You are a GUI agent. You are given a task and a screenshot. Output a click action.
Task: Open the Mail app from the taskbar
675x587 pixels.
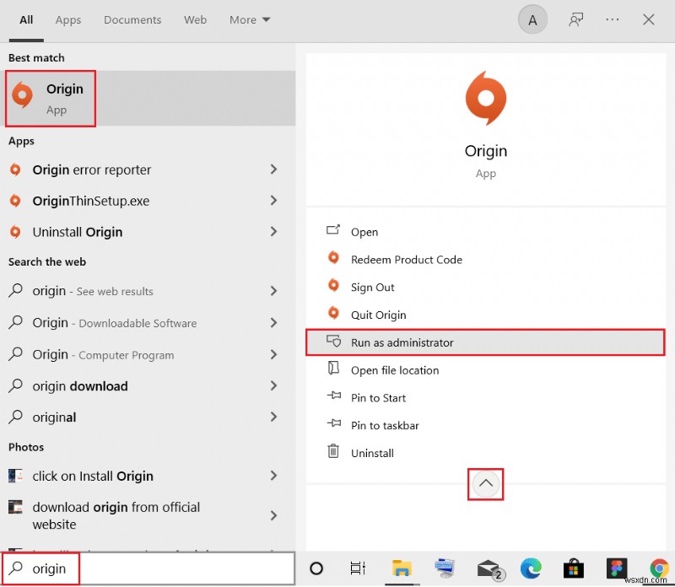488,568
